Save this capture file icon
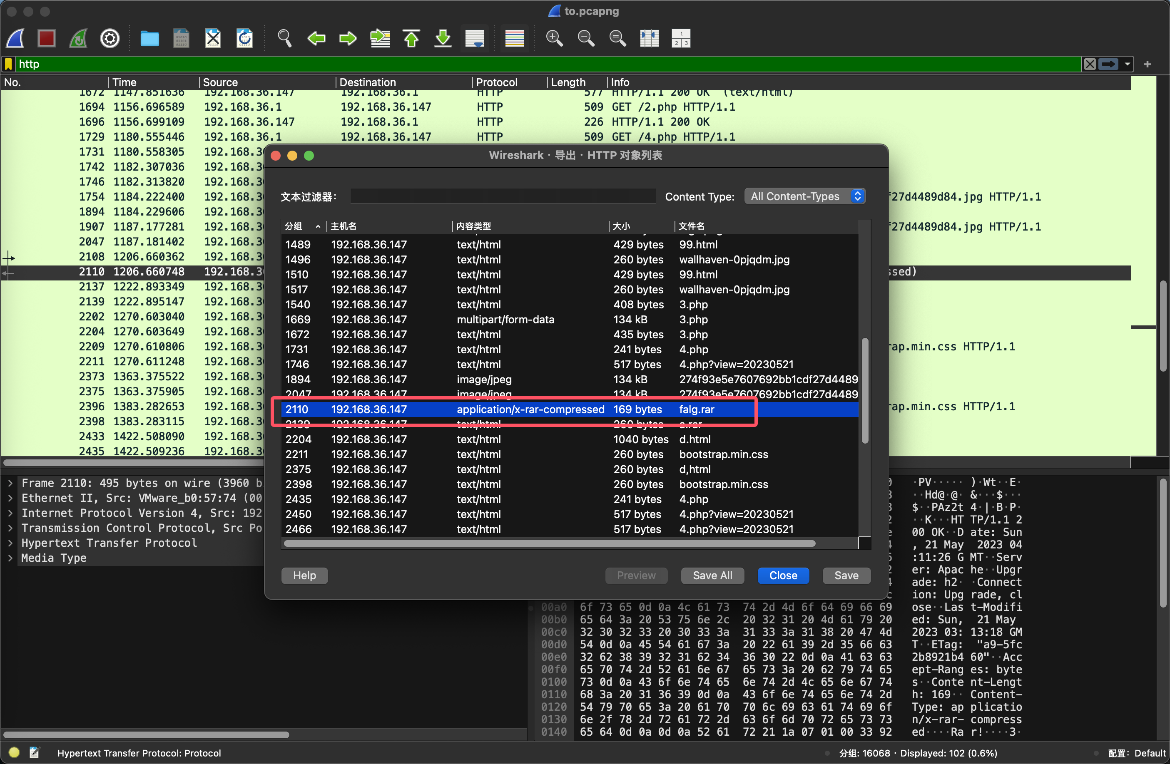Screen dimensions: 1170x764 pos(181,38)
